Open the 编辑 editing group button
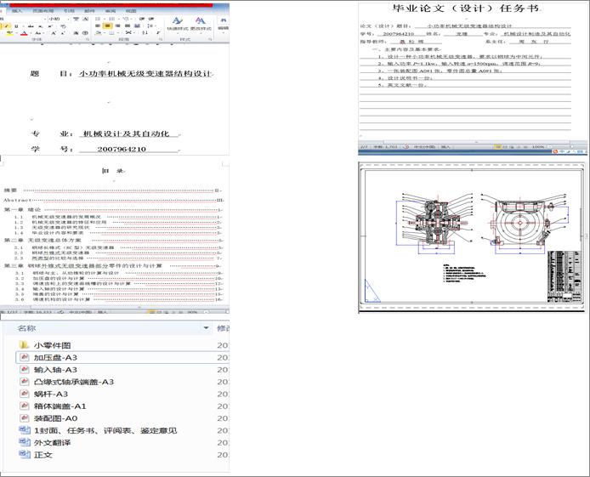590x477 pixels. [224, 25]
